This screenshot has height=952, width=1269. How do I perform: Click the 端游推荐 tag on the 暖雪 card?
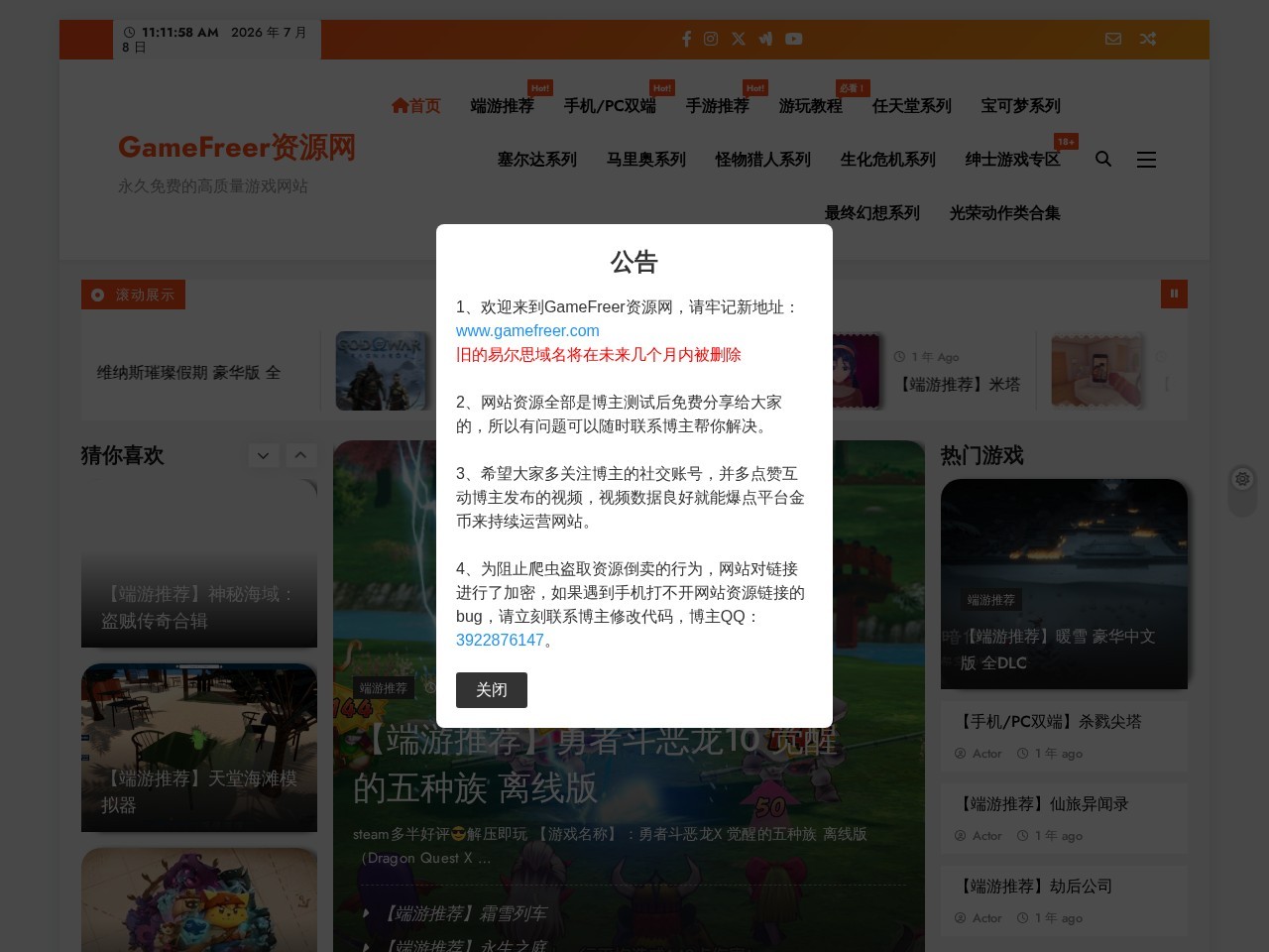991,600
